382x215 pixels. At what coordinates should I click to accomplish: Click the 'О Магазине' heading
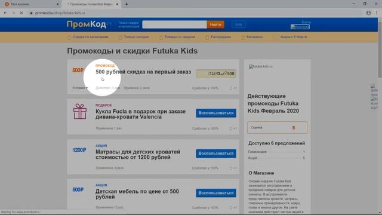(x=261, y=173)
